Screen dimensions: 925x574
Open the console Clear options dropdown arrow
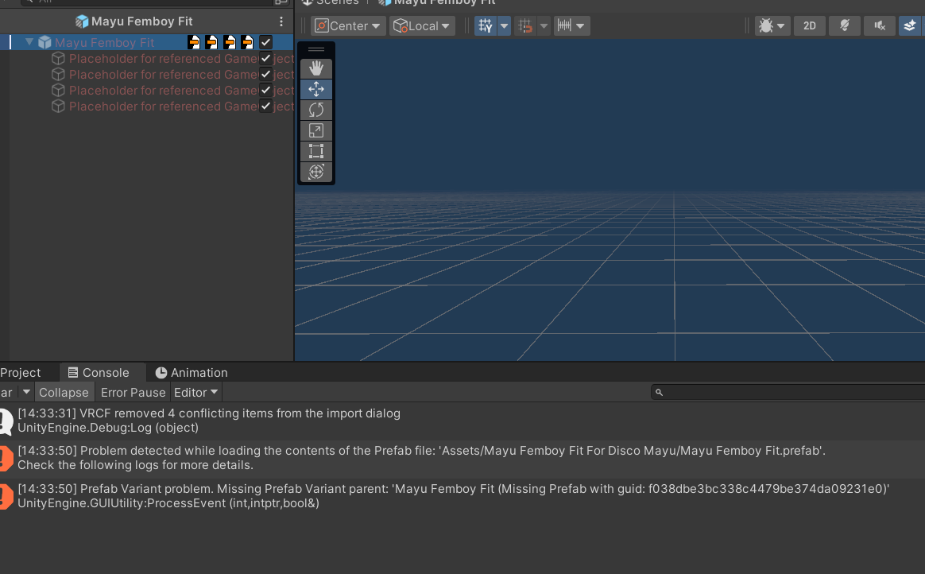26,392
